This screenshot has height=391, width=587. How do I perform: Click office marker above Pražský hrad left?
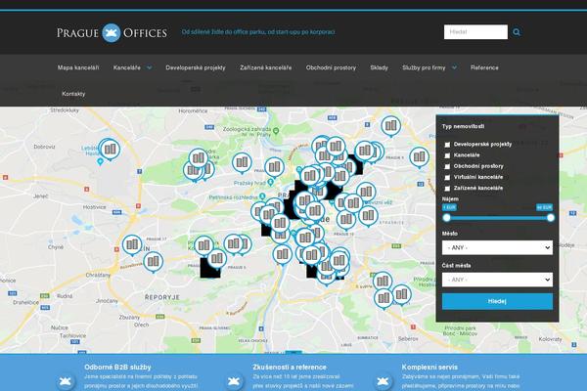(x=242, y=163)
